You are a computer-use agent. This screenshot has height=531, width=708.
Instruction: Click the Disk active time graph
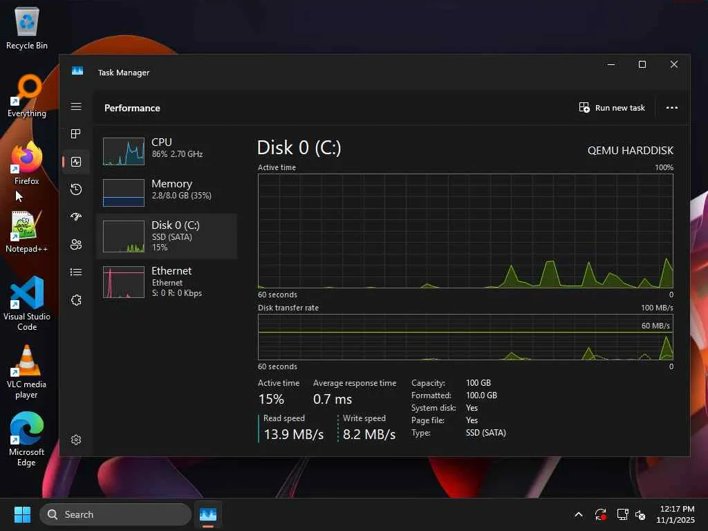click(465, 231)
